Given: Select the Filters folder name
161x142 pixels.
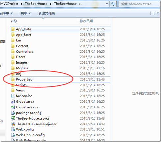Looking at the screenshot, I should [x=21, y=57].
